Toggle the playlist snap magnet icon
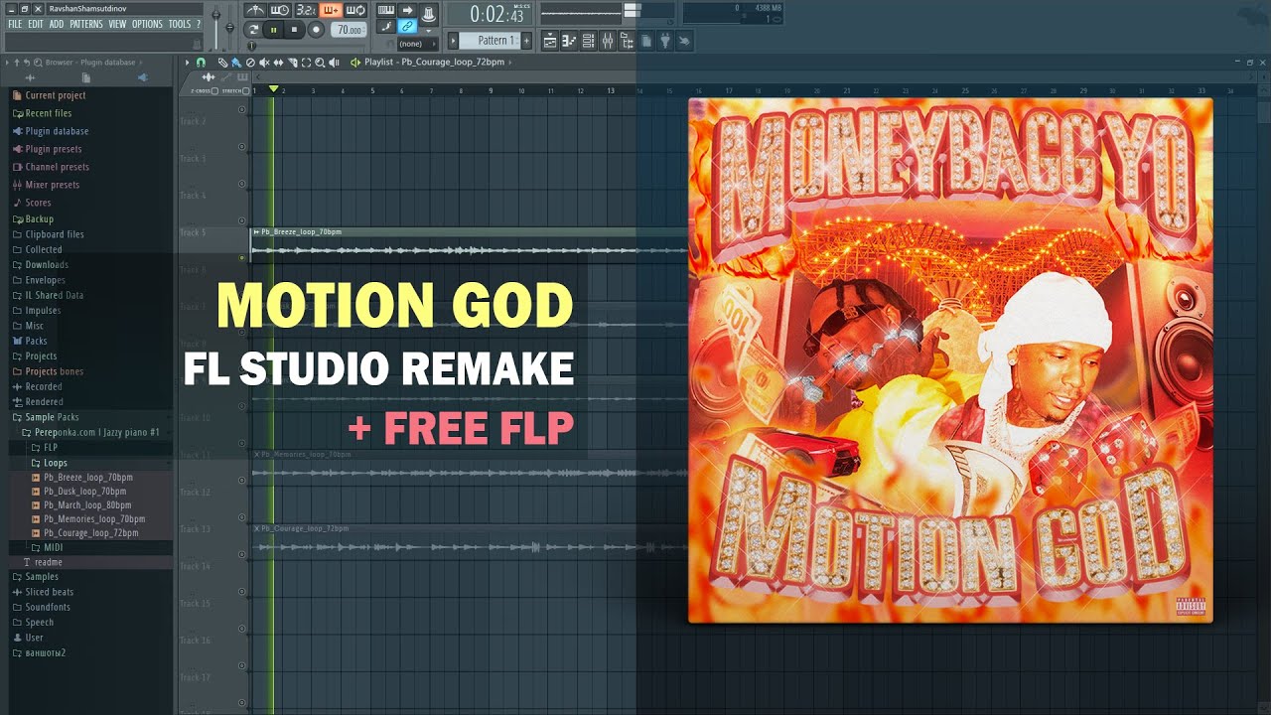The height and width of the screenshot is (715, 1271). coord(201,63)
